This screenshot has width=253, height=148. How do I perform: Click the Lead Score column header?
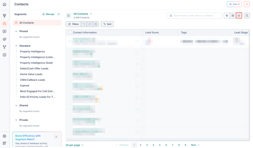(x=152, y=32)
